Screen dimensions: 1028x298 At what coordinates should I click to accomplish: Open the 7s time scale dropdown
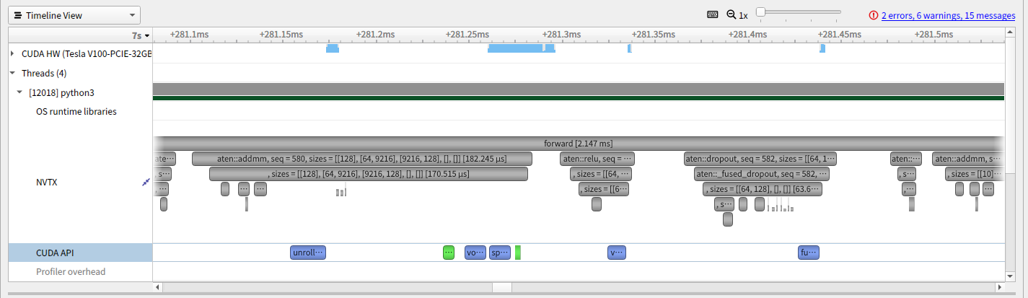coord(141,35)
